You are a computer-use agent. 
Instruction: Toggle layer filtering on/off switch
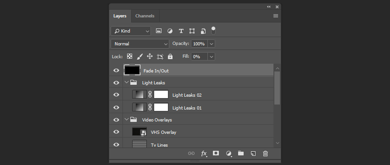click(x=213, y=31)
